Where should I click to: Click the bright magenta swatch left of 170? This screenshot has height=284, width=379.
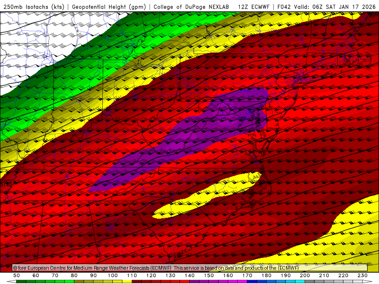pos(243,282)
